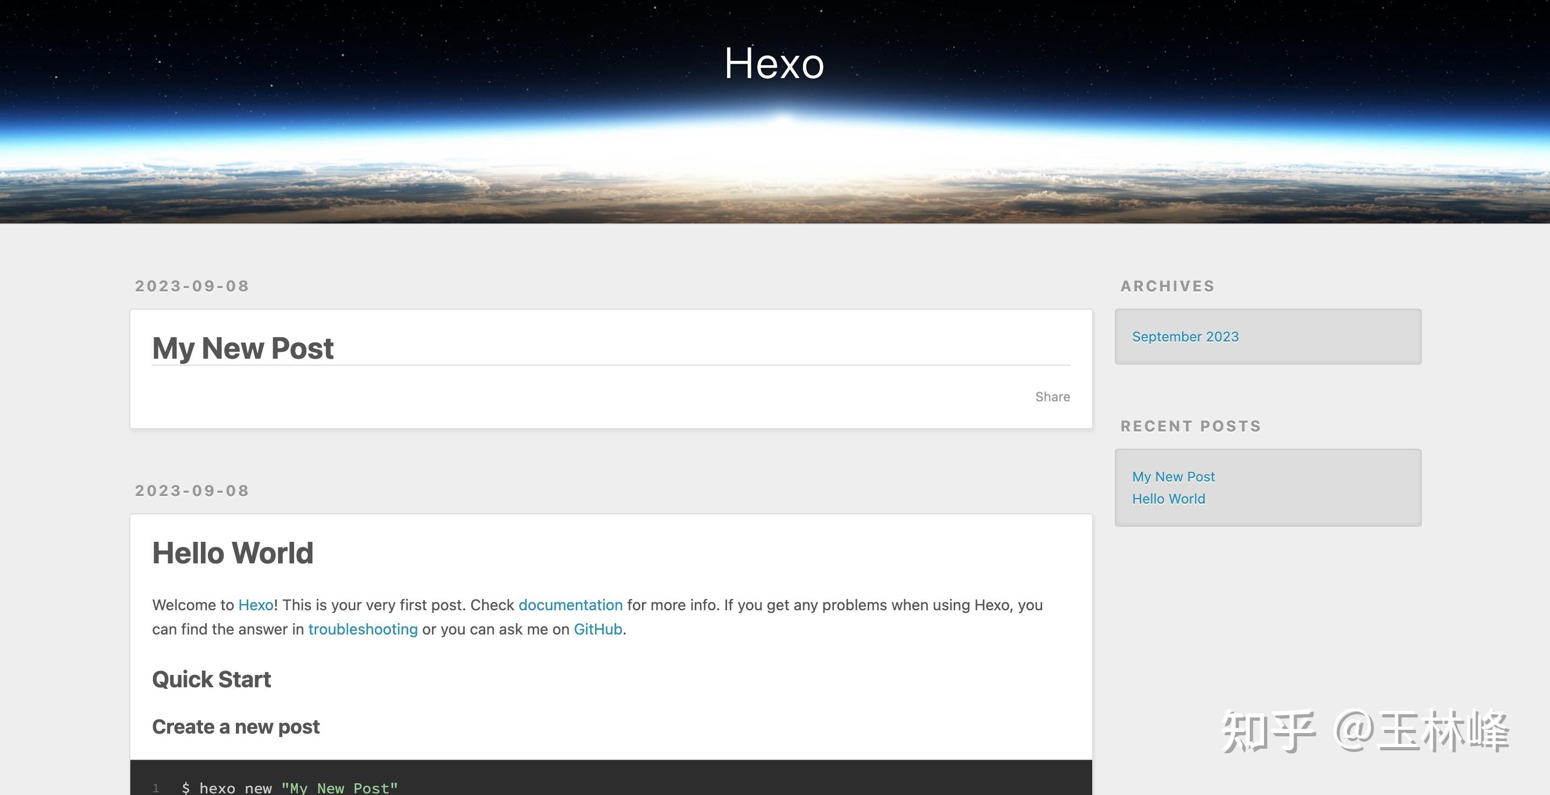Open the September 2023 archive
Image resolution: width=1550 pixels, height=795 pixels.
(x=1185, y=337)
